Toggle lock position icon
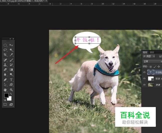This screenshot has width=162, height=133. [159, 67]
